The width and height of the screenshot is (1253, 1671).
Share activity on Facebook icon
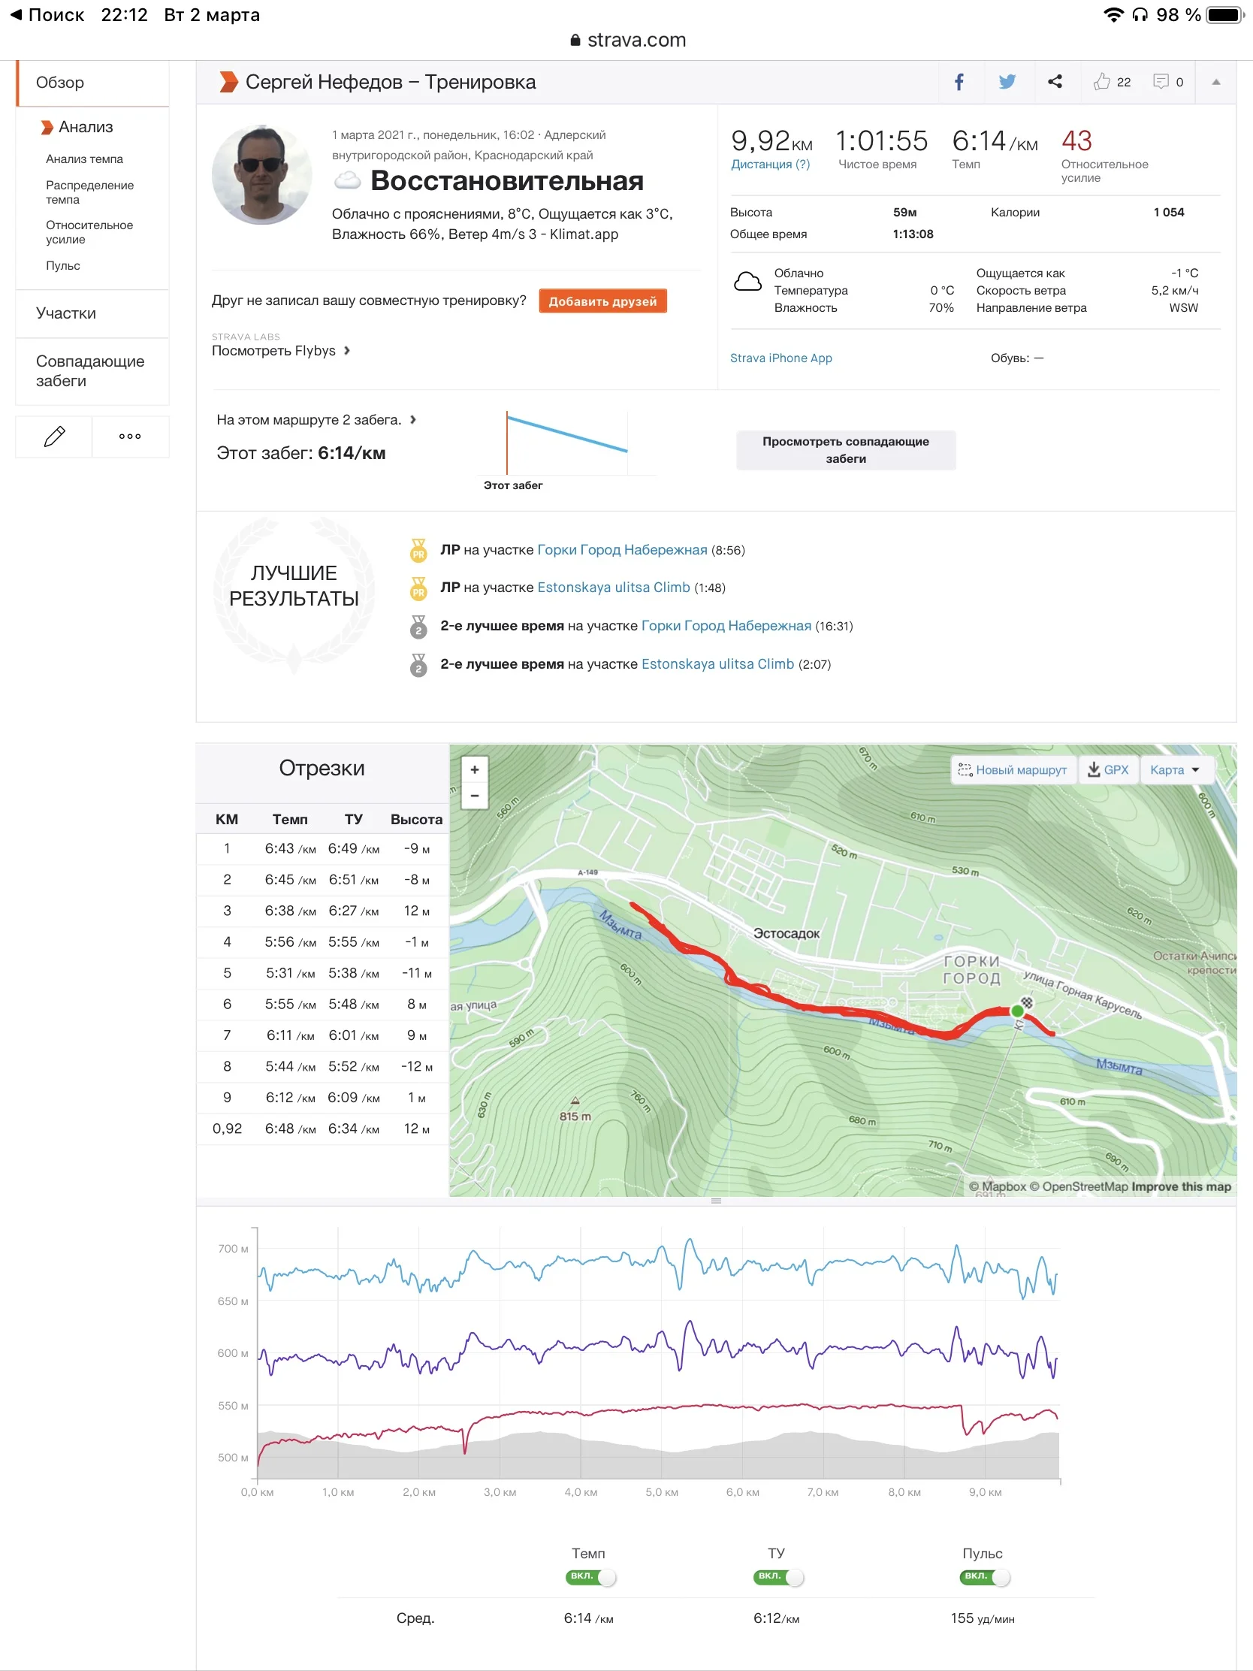click(x=959, y=82)
